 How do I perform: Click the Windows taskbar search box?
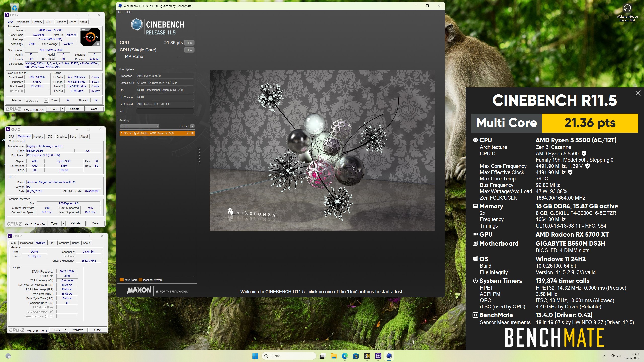point(289,356)
